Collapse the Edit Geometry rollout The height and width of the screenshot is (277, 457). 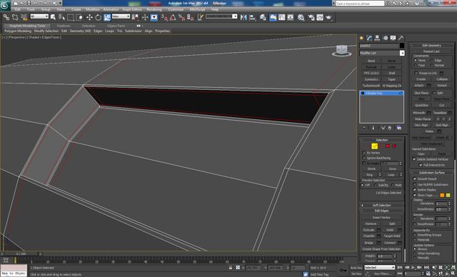[x=431, y=46]
